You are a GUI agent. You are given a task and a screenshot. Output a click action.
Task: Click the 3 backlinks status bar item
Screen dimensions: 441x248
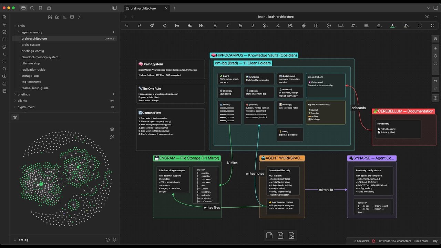(361, 241)
